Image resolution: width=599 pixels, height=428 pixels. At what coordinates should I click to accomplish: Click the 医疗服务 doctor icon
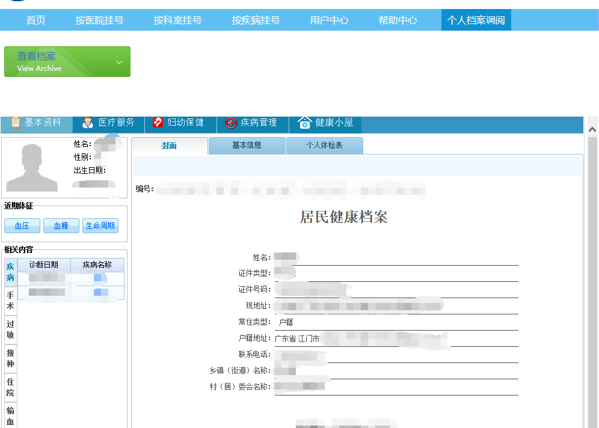click(x=88, y=123)
